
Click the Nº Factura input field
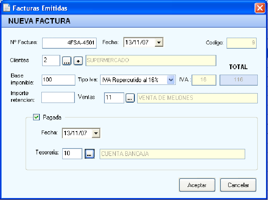point(69,42)
